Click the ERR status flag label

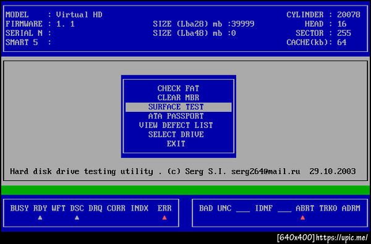pos(164,208)
